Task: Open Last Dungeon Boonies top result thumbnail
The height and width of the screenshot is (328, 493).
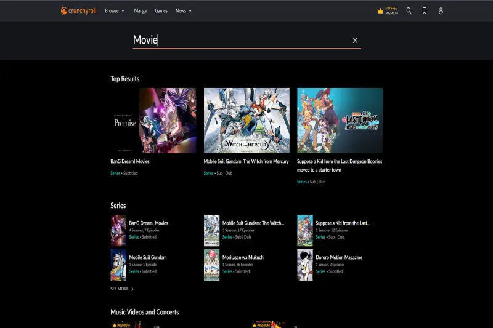Action: (x=340, y=121)
